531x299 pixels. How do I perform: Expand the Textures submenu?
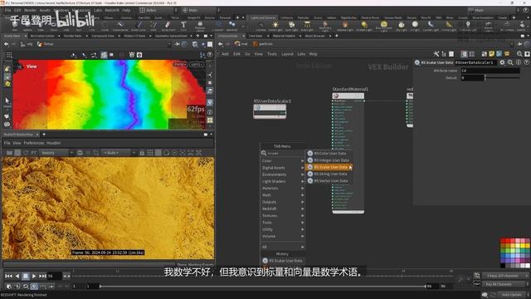click(283, 216)
